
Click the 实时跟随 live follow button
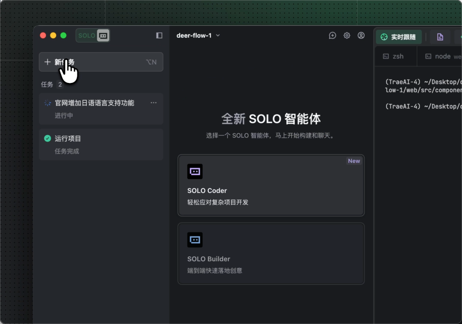(x=399, y=37)
